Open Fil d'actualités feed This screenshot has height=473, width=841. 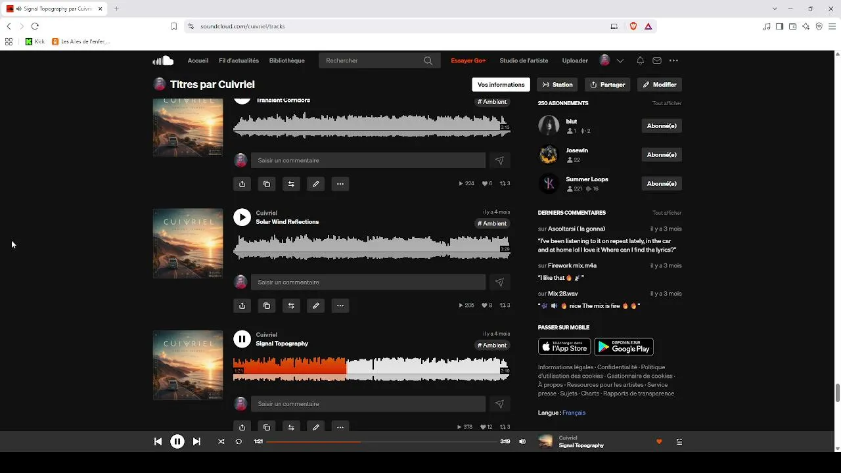pyautogui.click(x=239, y=60)
